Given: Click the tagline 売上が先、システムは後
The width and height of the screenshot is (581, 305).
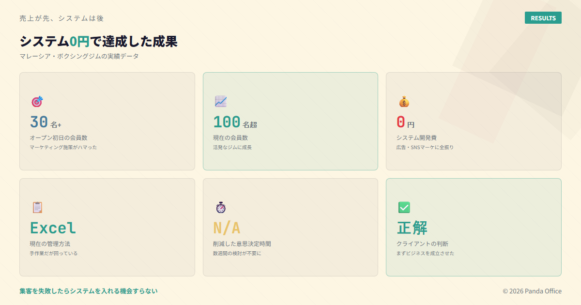Looking at the screenshot, I should click(x=61, y=18).
